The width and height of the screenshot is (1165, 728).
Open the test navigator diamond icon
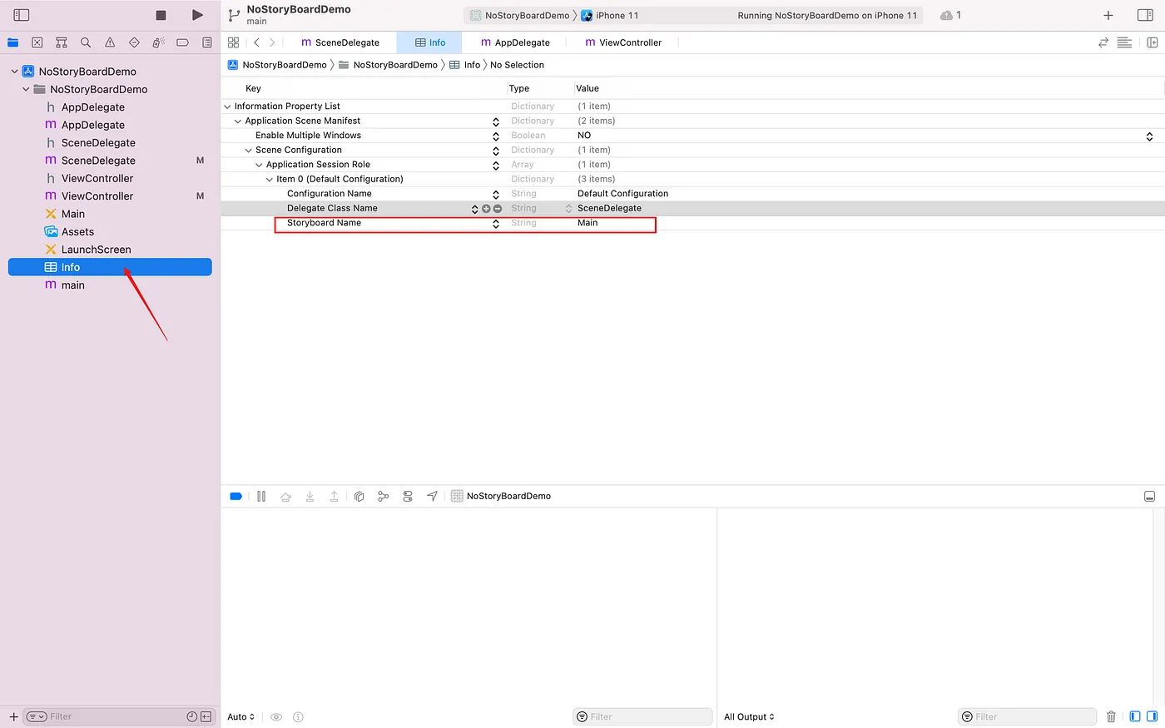pos(134,42)
